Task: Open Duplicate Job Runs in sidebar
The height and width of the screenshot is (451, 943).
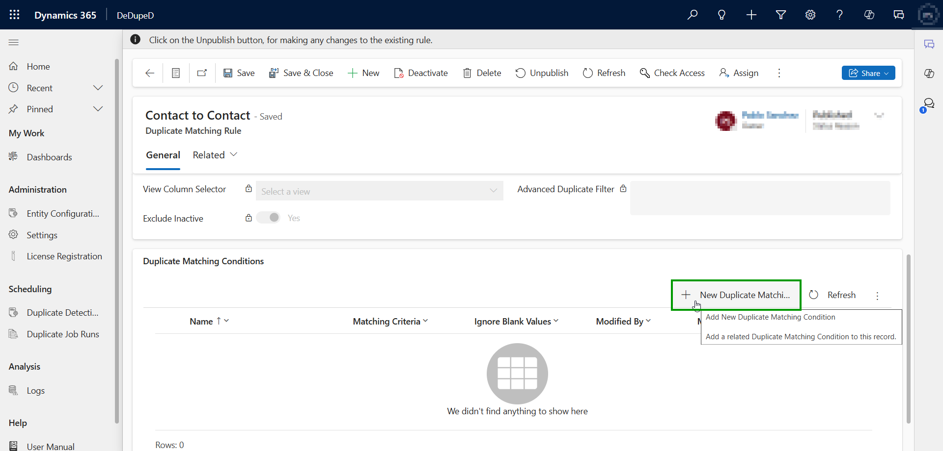Action: [x=63, y=334]
